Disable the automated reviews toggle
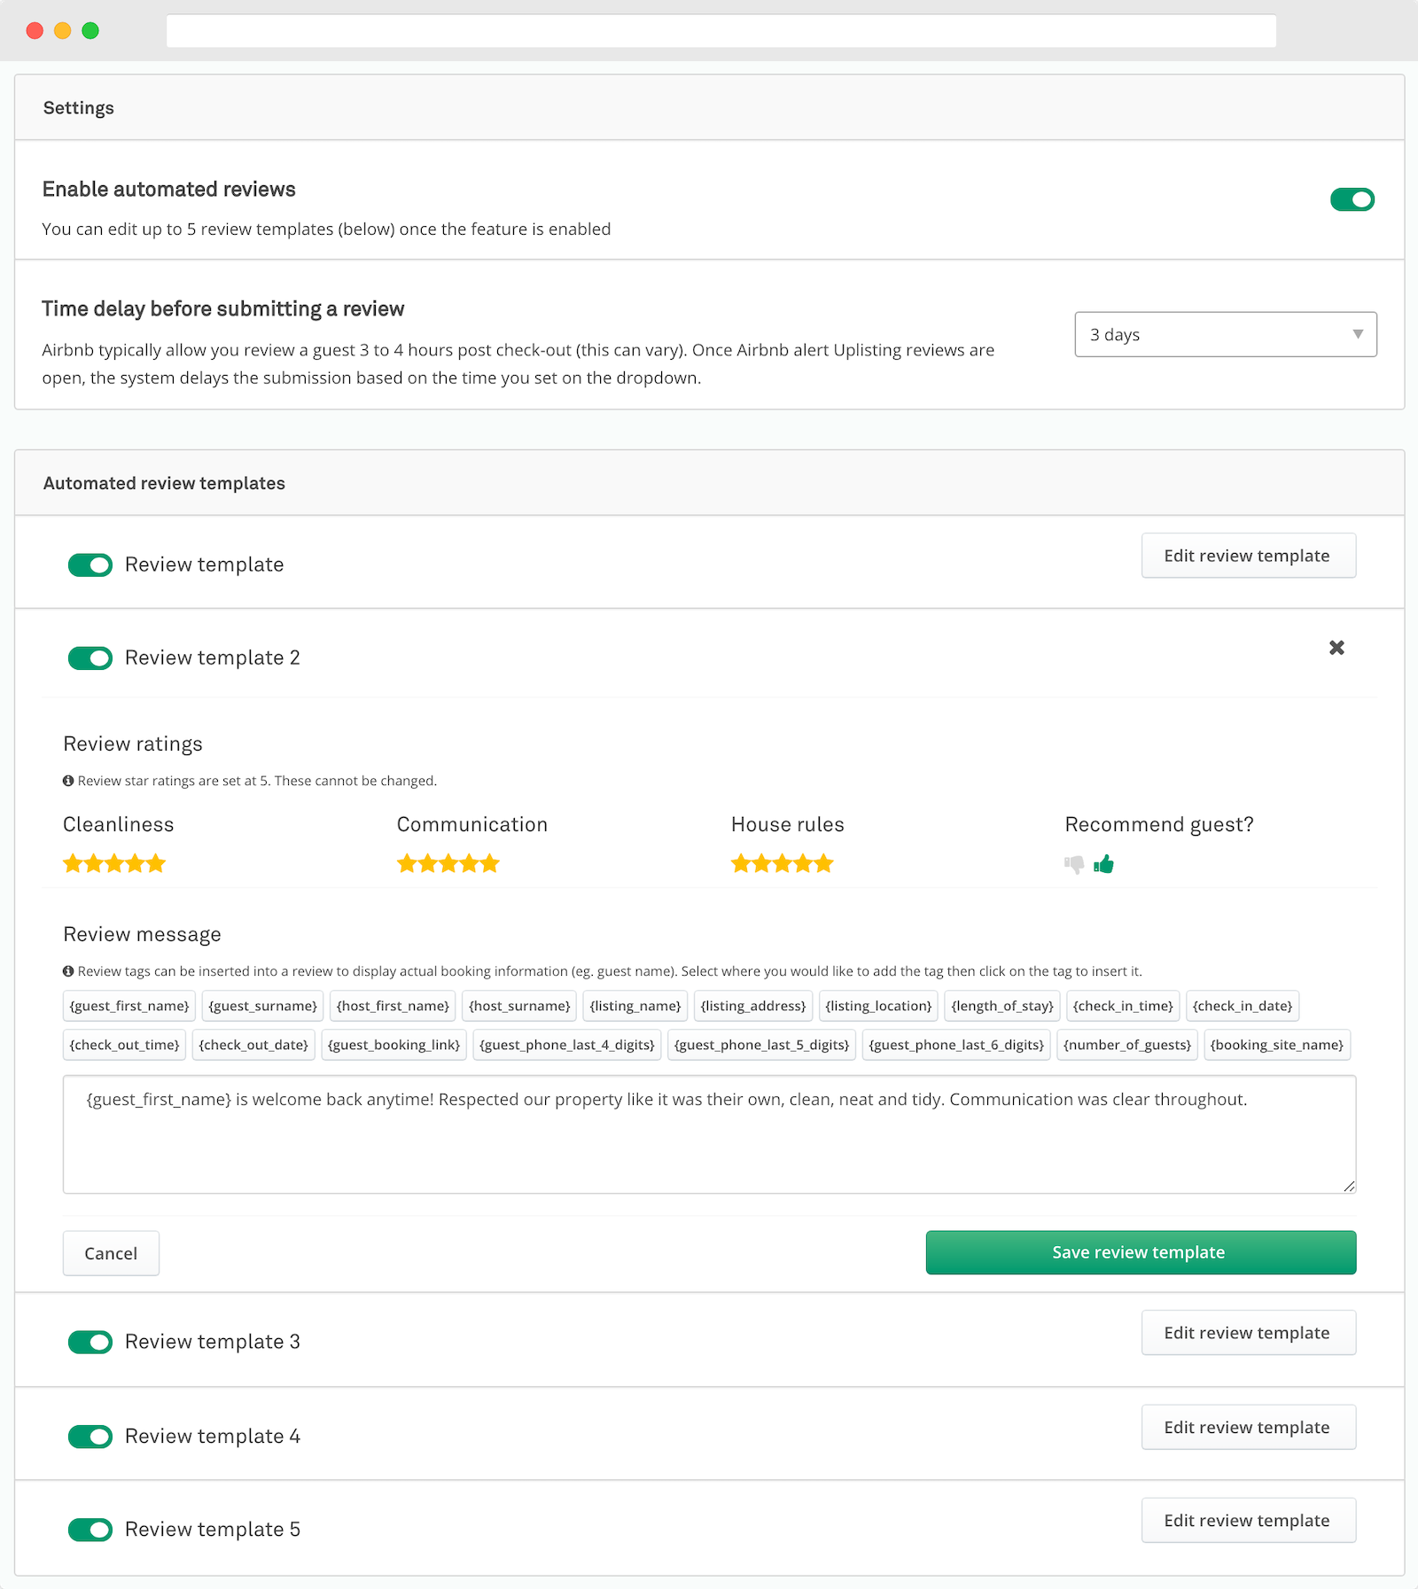 click(1352, 199)
